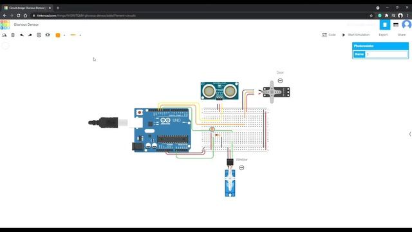
Task: Rename project title Glorious Densor
Action: pyautogui.click(x=26, y=24)
